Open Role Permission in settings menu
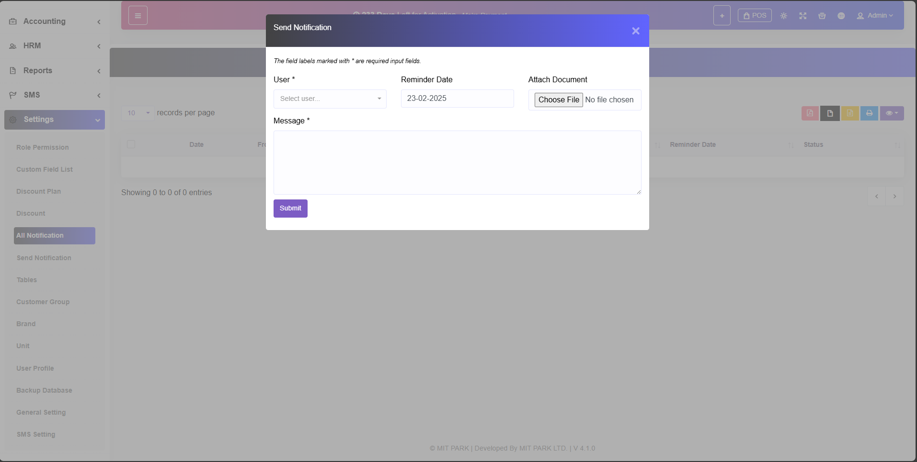This screenshot has width=917, height=462. pyautogui.click(x=43, y=147)
